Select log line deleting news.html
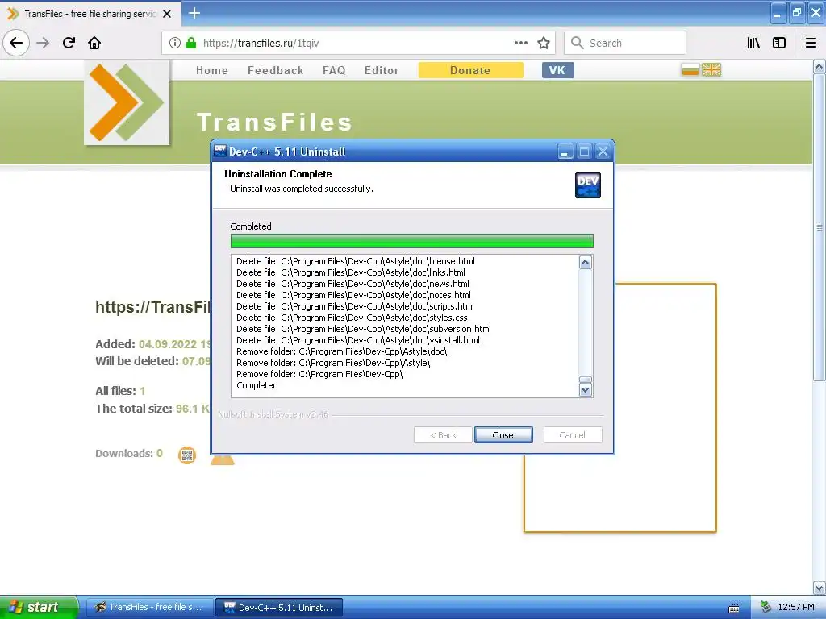The width and height of the screenshot is (826, 619). pos(353,284)
